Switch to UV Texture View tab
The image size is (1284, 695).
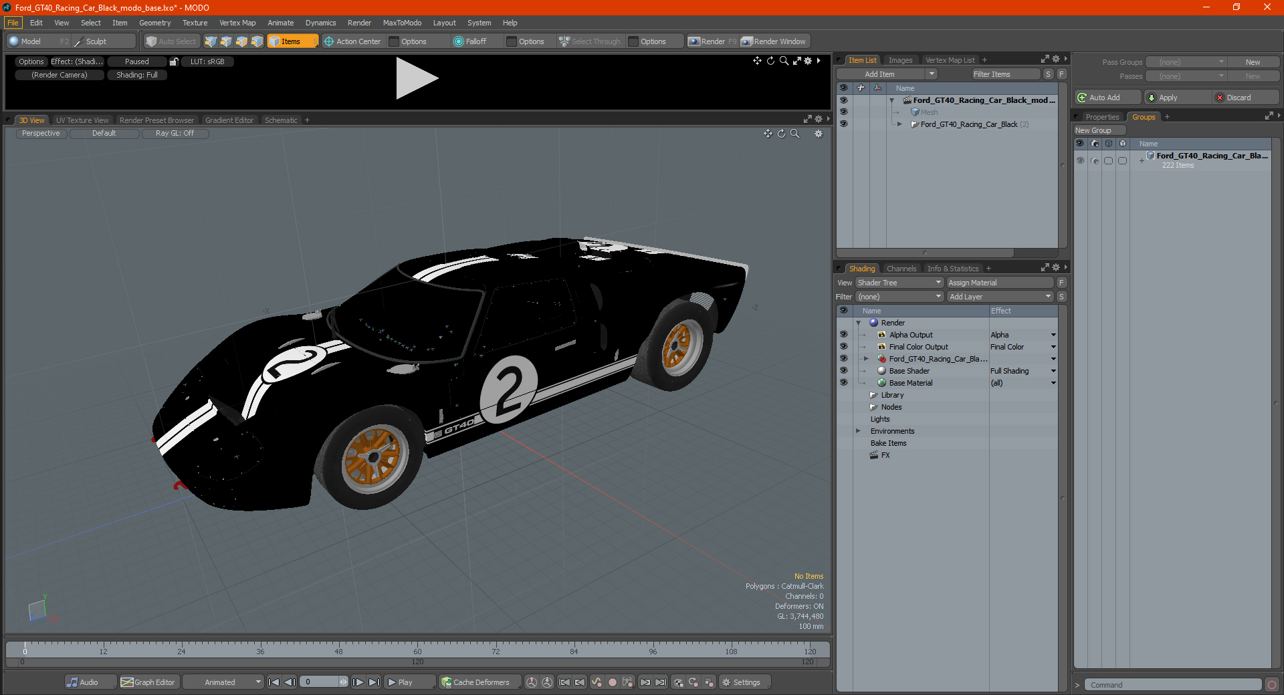point(82,120)
